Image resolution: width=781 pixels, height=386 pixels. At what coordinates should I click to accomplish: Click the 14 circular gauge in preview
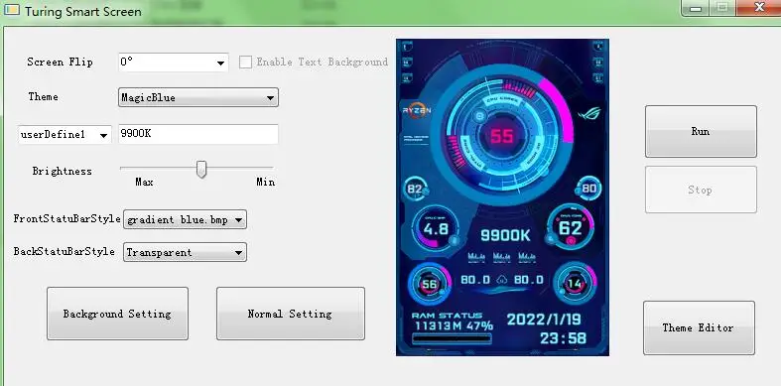(575, 284)
